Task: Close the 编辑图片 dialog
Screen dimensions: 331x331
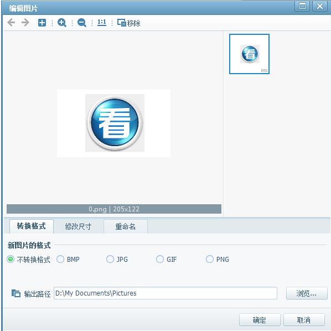Action: pyautogui.click(x=320, y=6)
